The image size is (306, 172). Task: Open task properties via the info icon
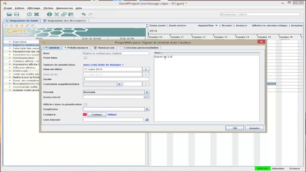click(49, 14)
